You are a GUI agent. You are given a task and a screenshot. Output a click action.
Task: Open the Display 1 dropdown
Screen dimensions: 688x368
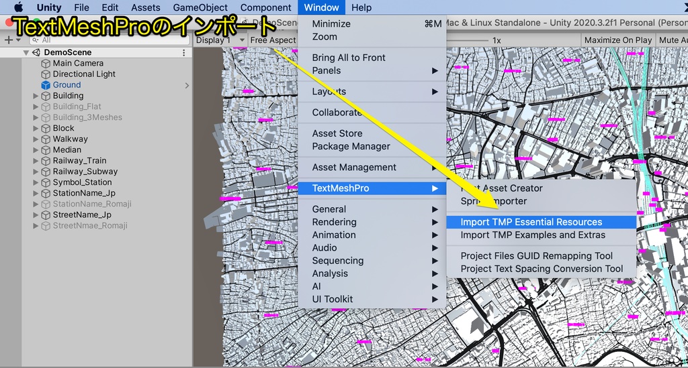pyautogui.click(x=220, y=40)
